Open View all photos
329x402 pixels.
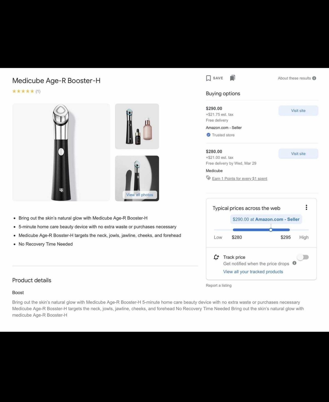click(140, 195)
